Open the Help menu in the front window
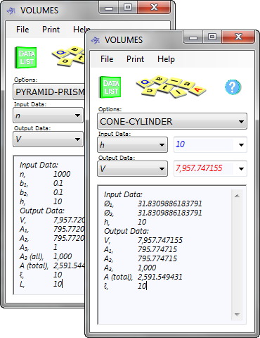This screenshot has height=338, width=260. 166,59
